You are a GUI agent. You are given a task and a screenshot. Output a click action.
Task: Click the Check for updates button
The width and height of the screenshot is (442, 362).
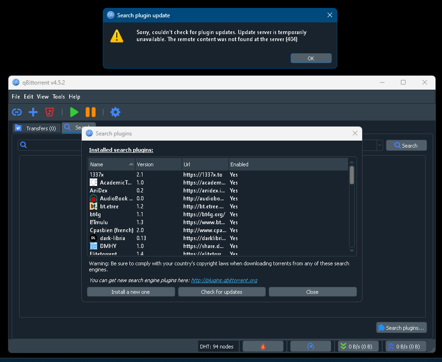[x=221, y=292]
